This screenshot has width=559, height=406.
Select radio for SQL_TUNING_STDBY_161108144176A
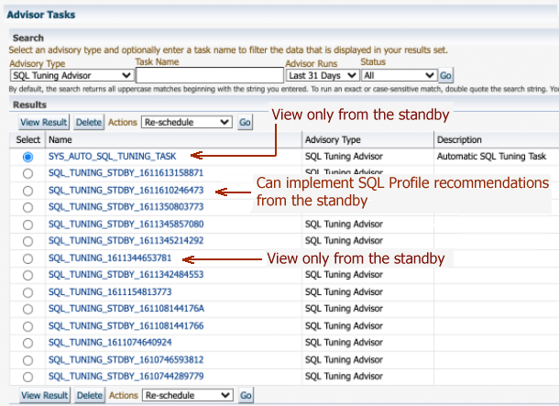pos(27,309)
